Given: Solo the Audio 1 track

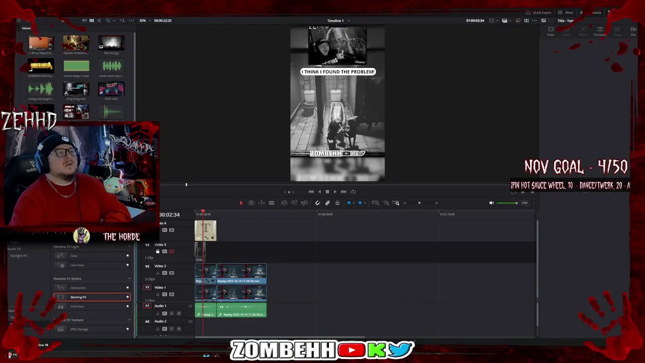Looking at the screenshot, I should [x=171, y=313].
